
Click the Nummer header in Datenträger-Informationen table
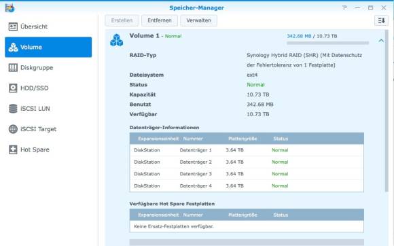pyautogui.click(x=193, y=139)
